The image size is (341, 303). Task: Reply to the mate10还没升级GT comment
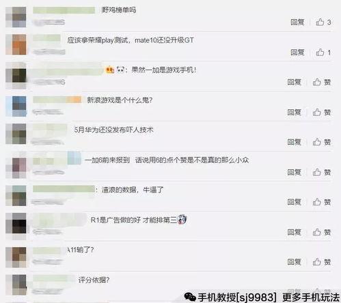pyautogui.click(x=297, y=53)
